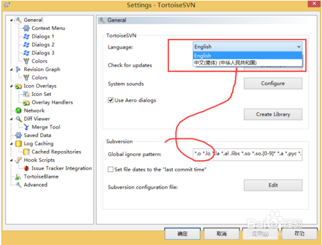Click the TortoiseBlame icon

[19, 177]
